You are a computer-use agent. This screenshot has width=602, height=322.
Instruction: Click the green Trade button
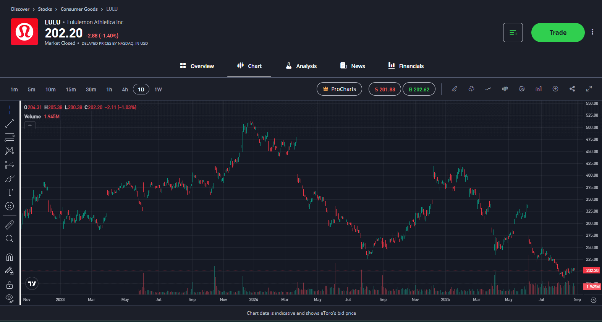pyautogui.click(x=558, y=33)
